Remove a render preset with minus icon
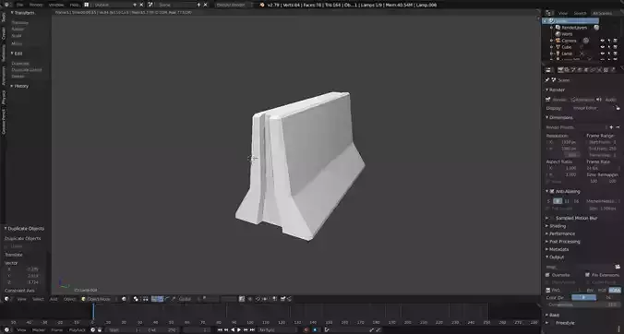 coord(618,127)
